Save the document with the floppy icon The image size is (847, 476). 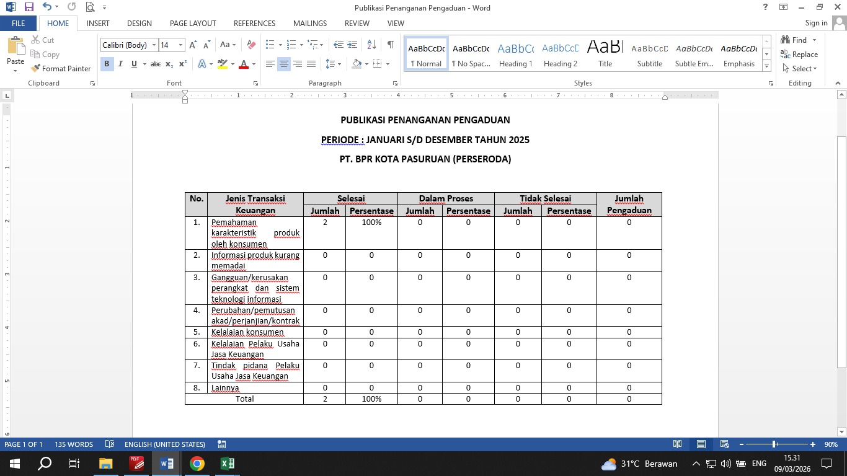[x=29, y=7]
